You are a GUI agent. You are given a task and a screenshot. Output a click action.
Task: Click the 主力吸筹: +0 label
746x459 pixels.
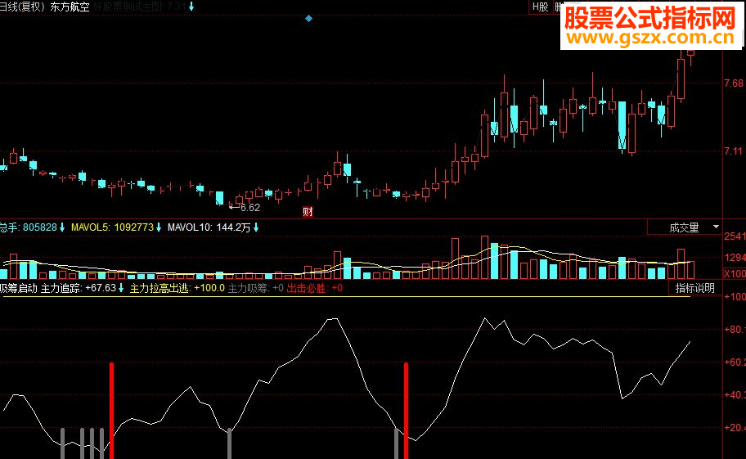point(256,288)
